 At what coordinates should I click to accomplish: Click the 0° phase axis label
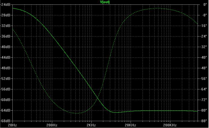point(205,4)
